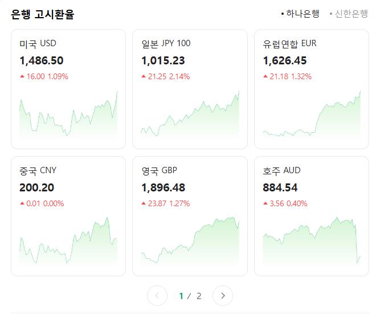Click the USD sparkline chart
376x319 pixels.
tap(68, 114)
